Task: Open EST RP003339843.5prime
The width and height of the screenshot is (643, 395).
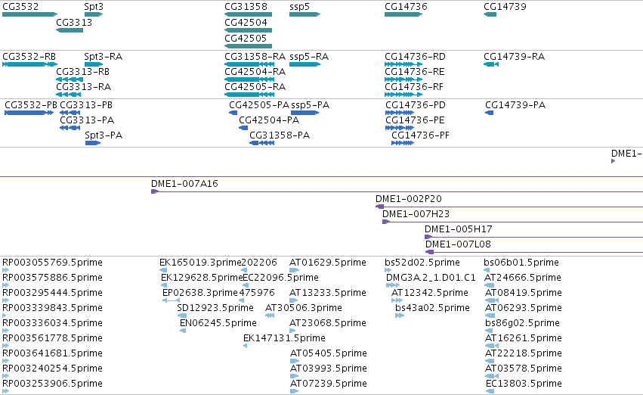Action: [x=52, y=309]
